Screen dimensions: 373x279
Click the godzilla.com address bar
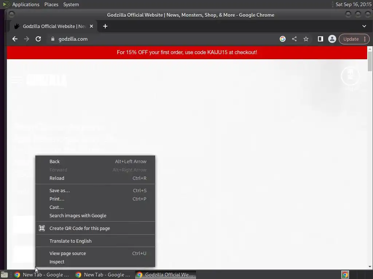click(x=164, y=39)
